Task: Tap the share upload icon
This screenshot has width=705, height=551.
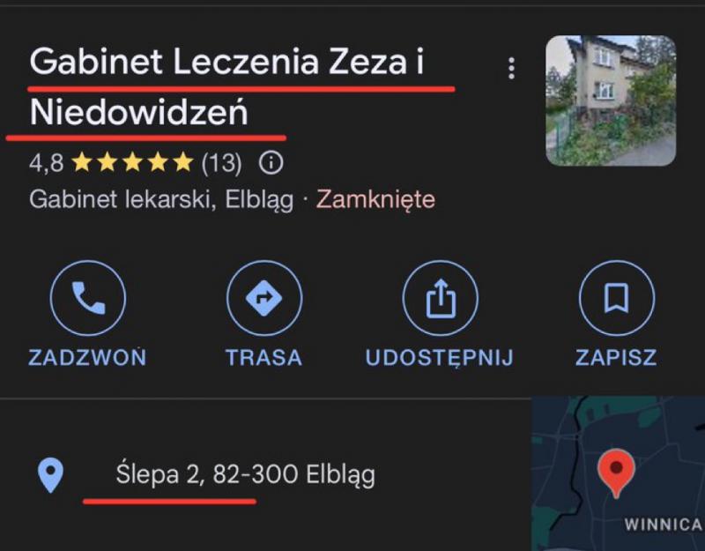Action: 441,298
